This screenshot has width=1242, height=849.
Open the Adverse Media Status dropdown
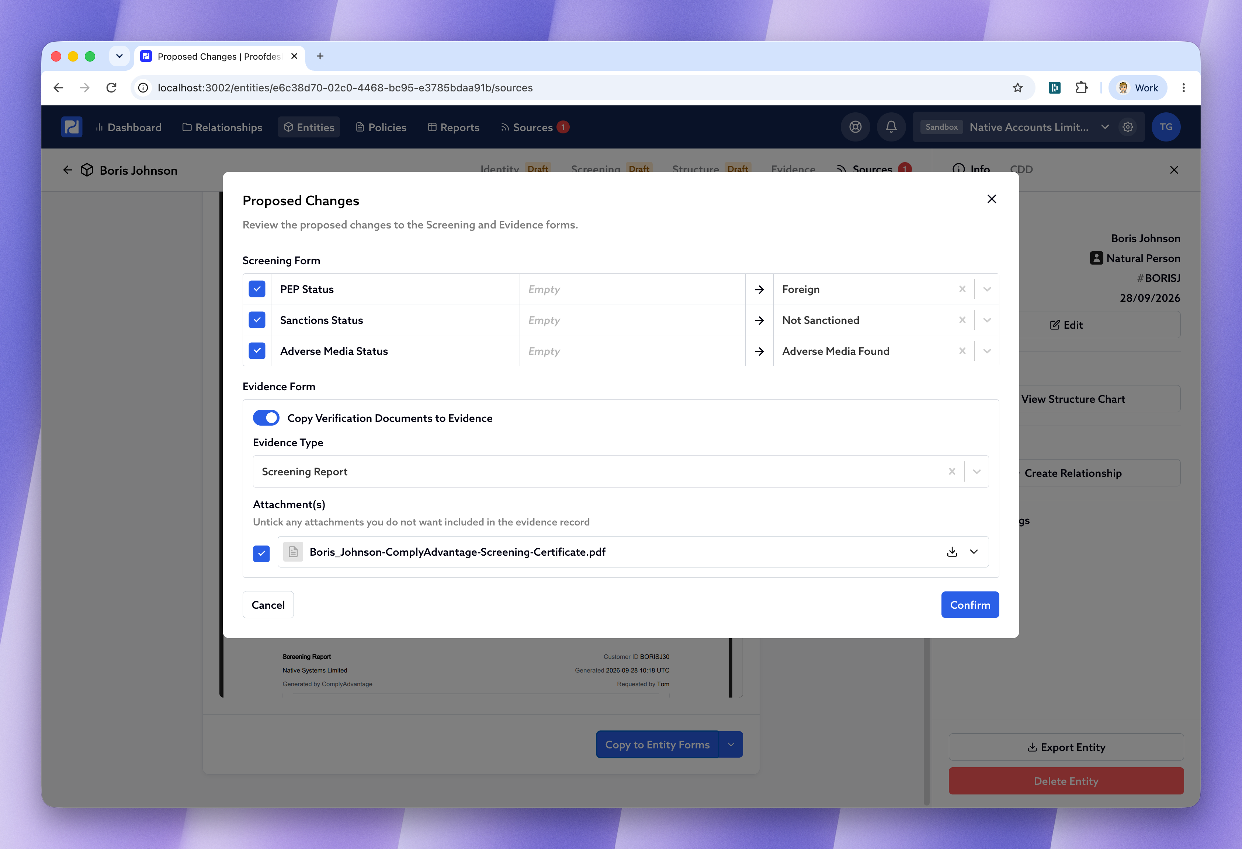pos(987,351)
